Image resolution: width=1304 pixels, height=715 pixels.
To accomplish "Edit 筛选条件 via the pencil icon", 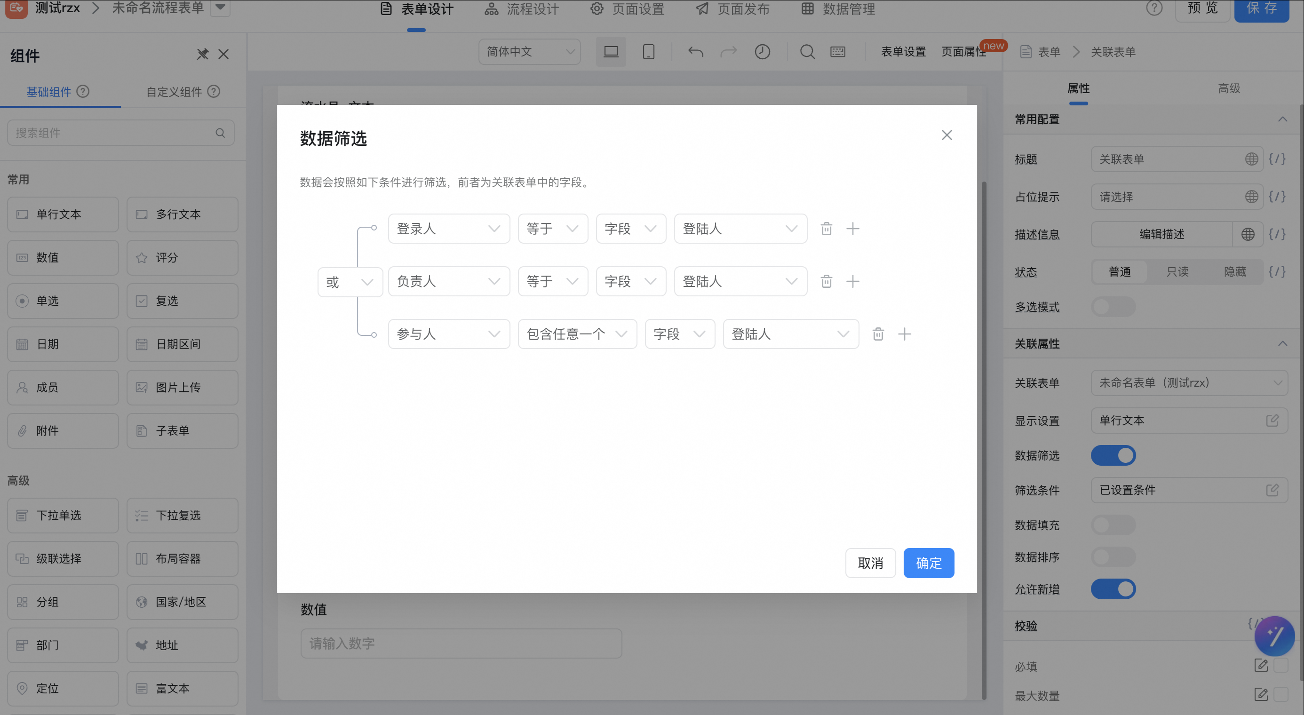I will pos(1272,490).
